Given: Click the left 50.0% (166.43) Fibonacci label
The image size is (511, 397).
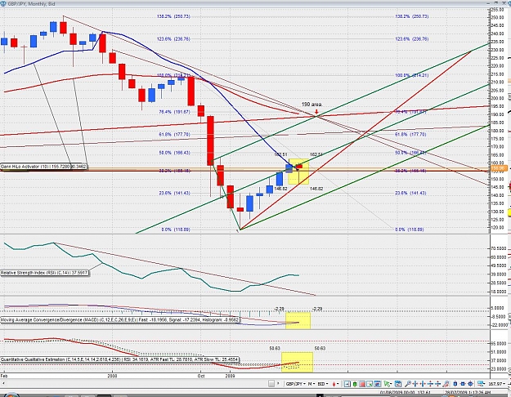Looking at the screenshot, I should point(174,153).
